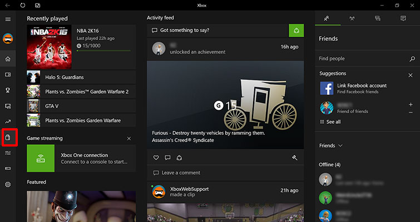Open GTA V from recently played
The width and height of the screenshot is (420, 222).
81,107
